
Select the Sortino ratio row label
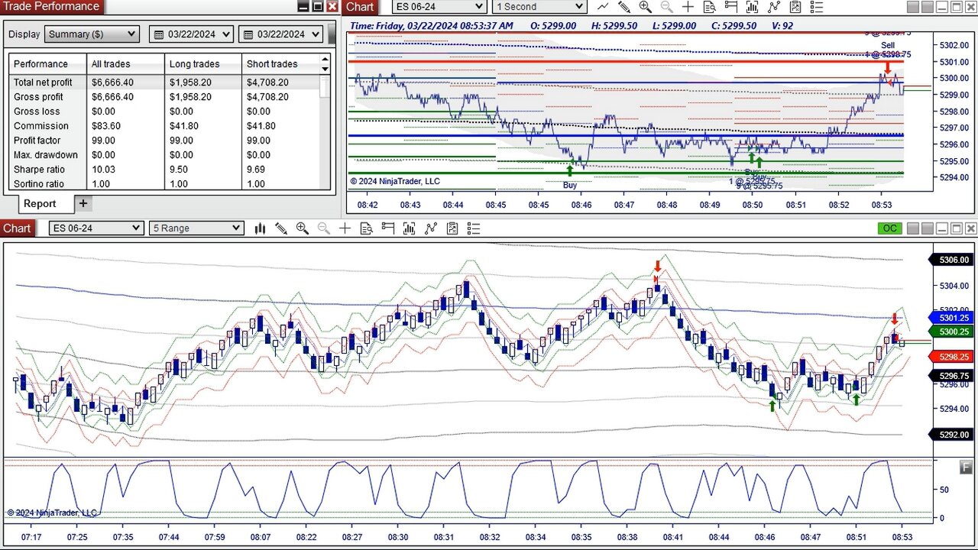[x=39, y=184]
